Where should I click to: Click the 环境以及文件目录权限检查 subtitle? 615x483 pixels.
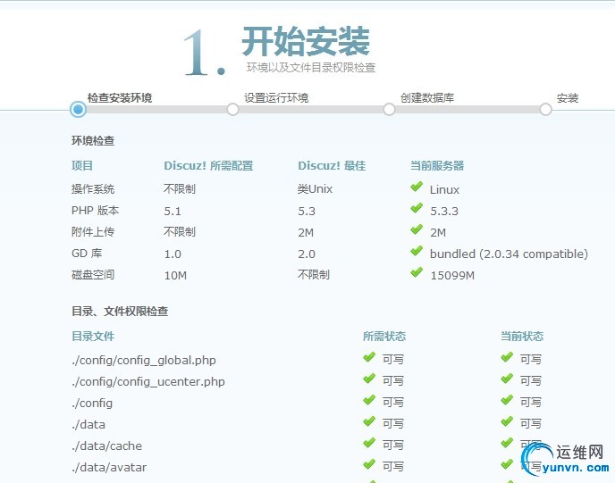point(311,68)
